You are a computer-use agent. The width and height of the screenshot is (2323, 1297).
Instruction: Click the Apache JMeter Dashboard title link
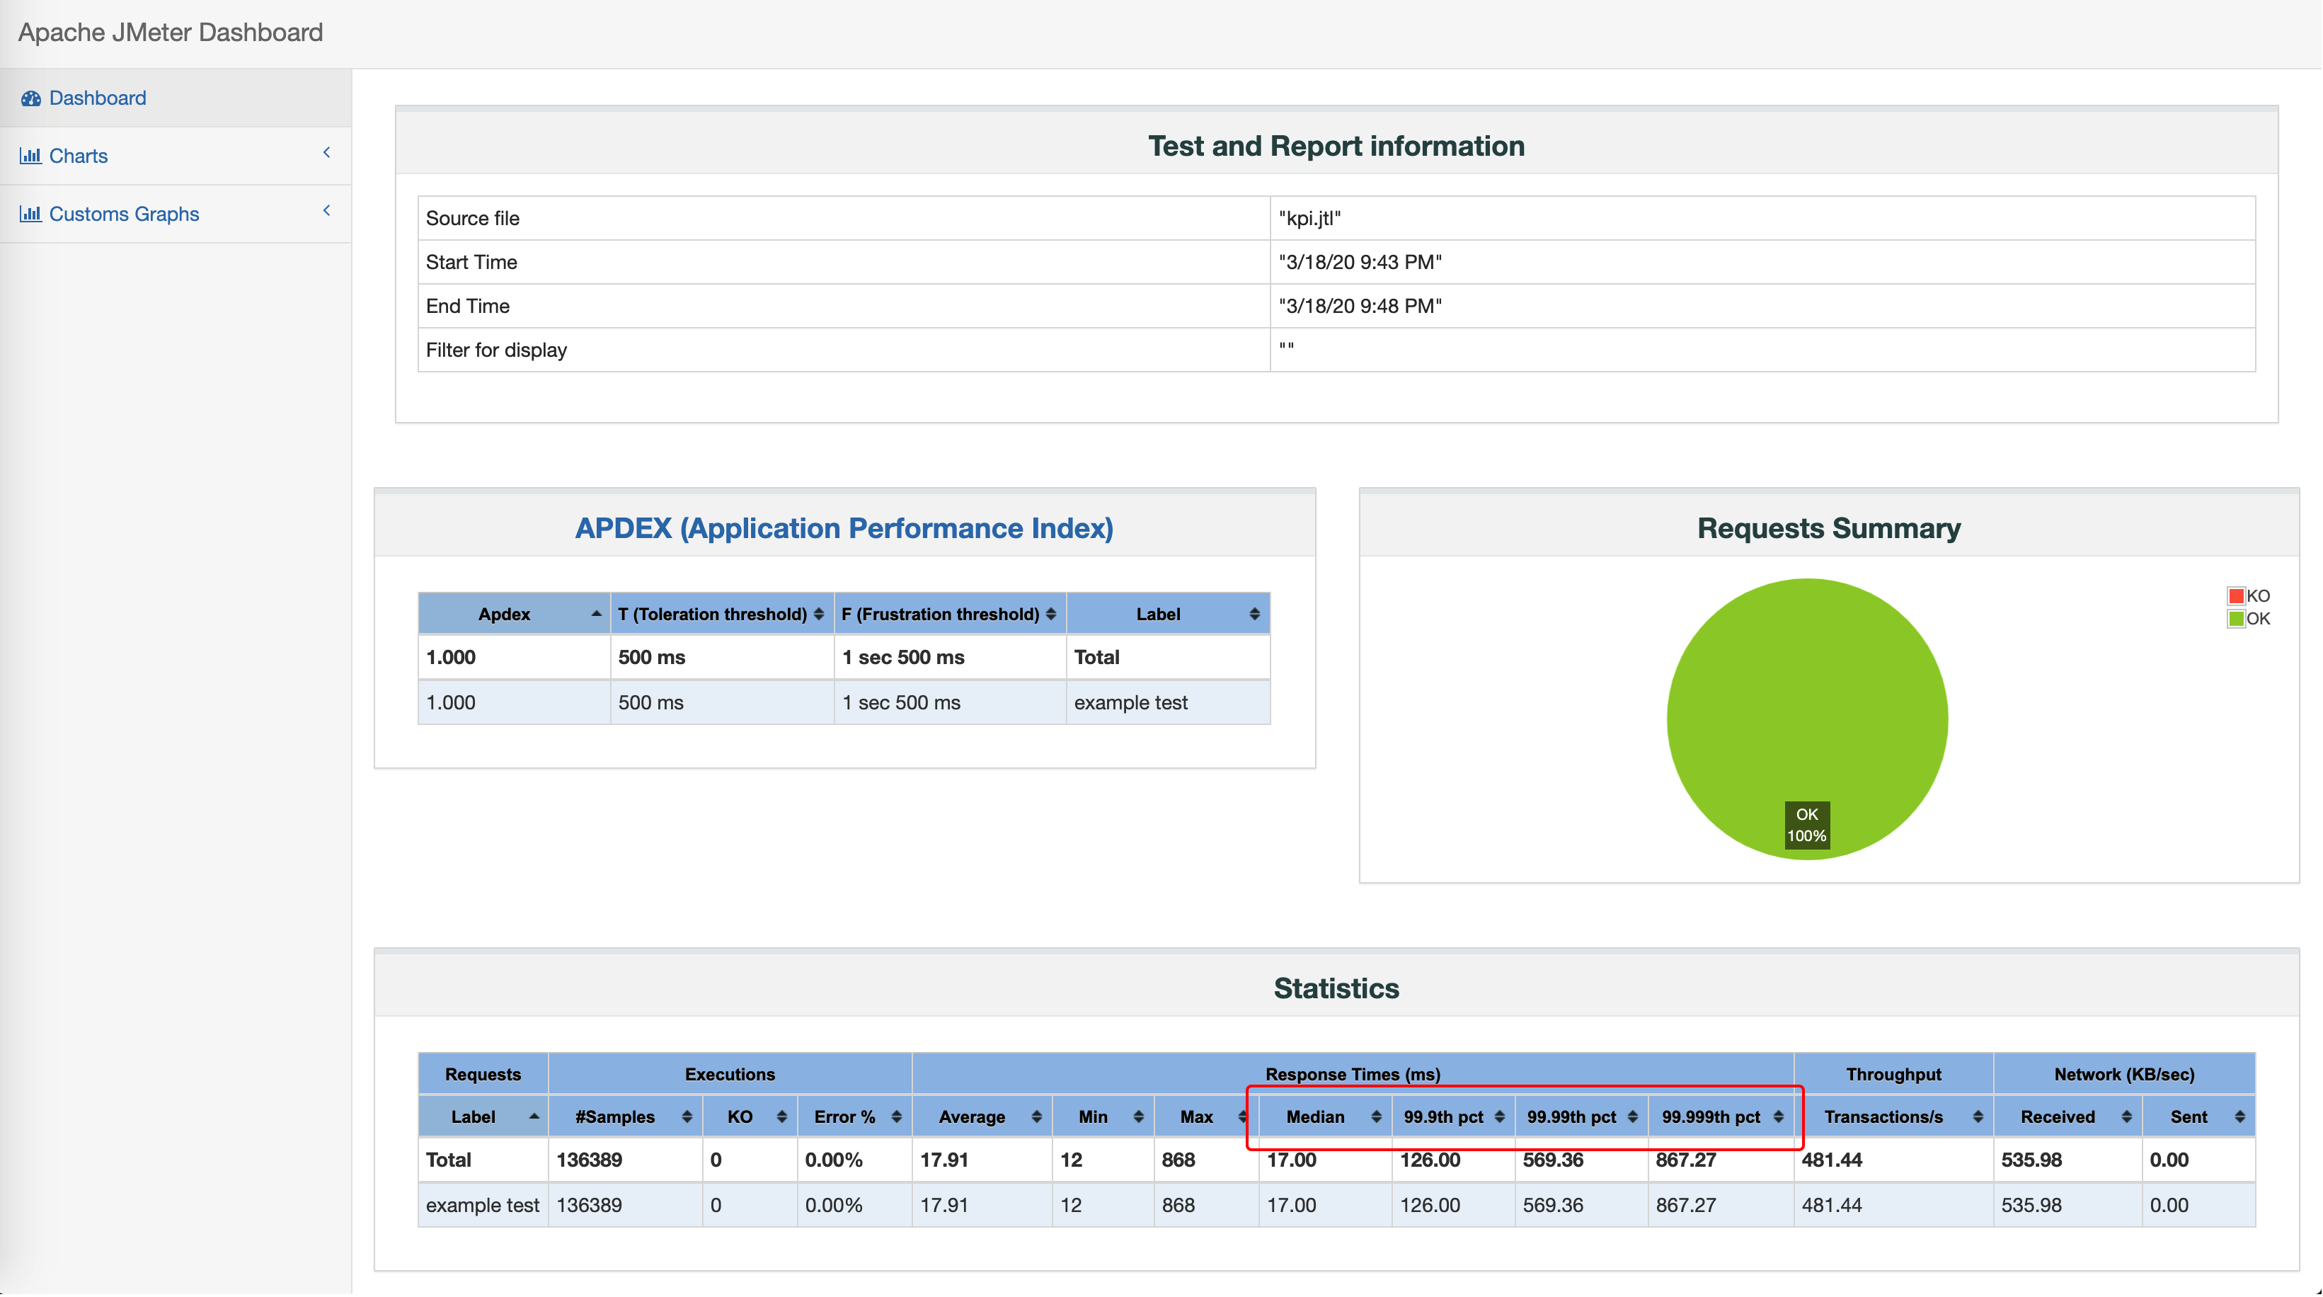click(171, 33)
